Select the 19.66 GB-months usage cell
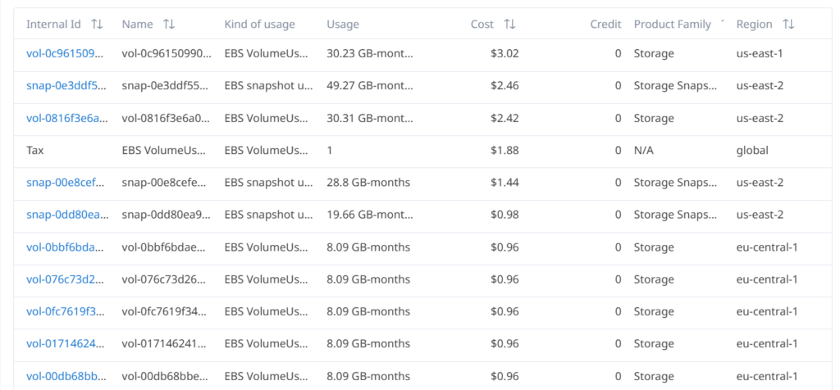840x390 pixels. pos(370,215)
